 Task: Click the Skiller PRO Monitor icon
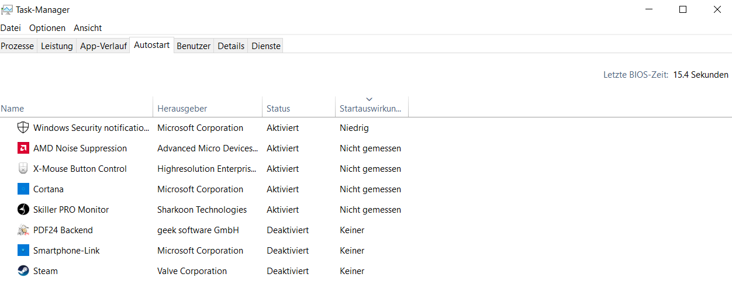click(23, 210)
